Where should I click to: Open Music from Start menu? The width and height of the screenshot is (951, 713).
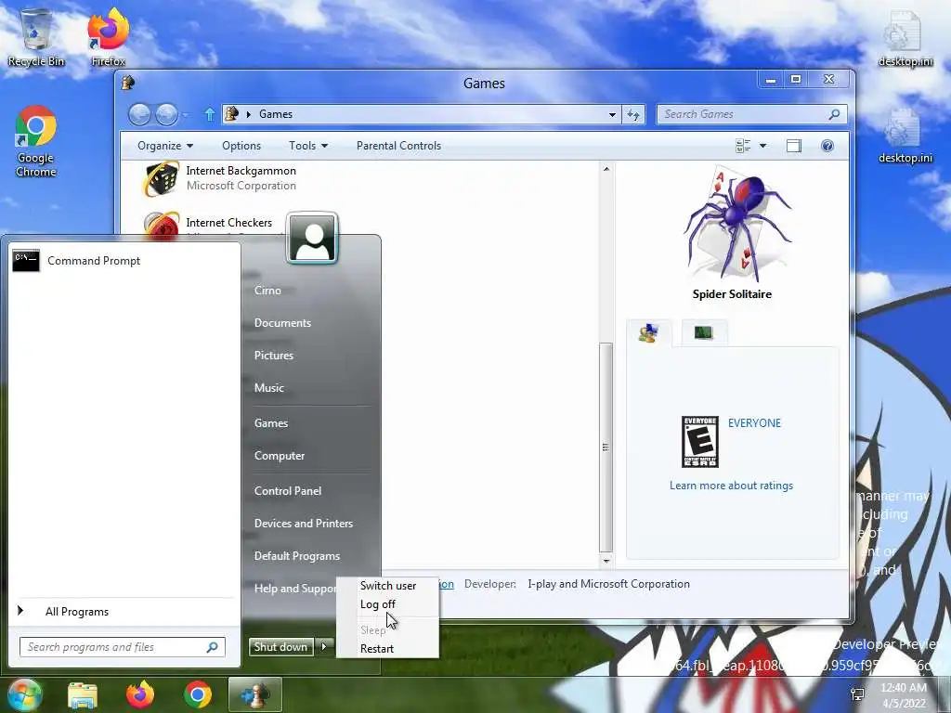(268, 388)
